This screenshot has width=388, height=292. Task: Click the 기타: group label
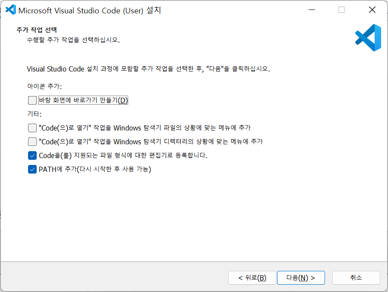tap(35, 114)
